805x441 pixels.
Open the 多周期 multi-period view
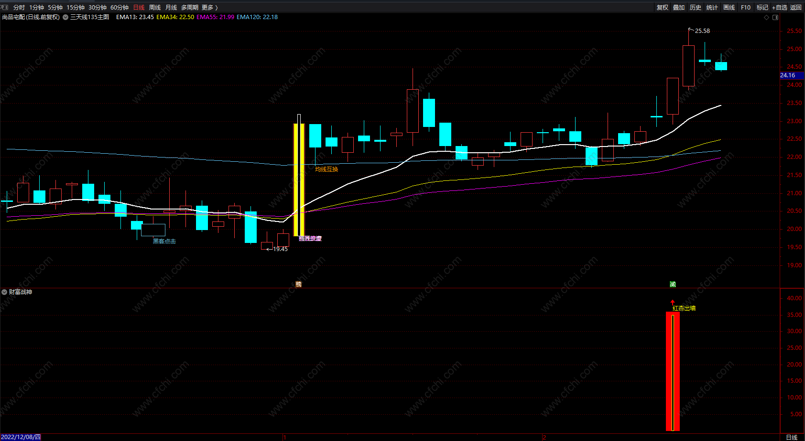tap(189, 7)
